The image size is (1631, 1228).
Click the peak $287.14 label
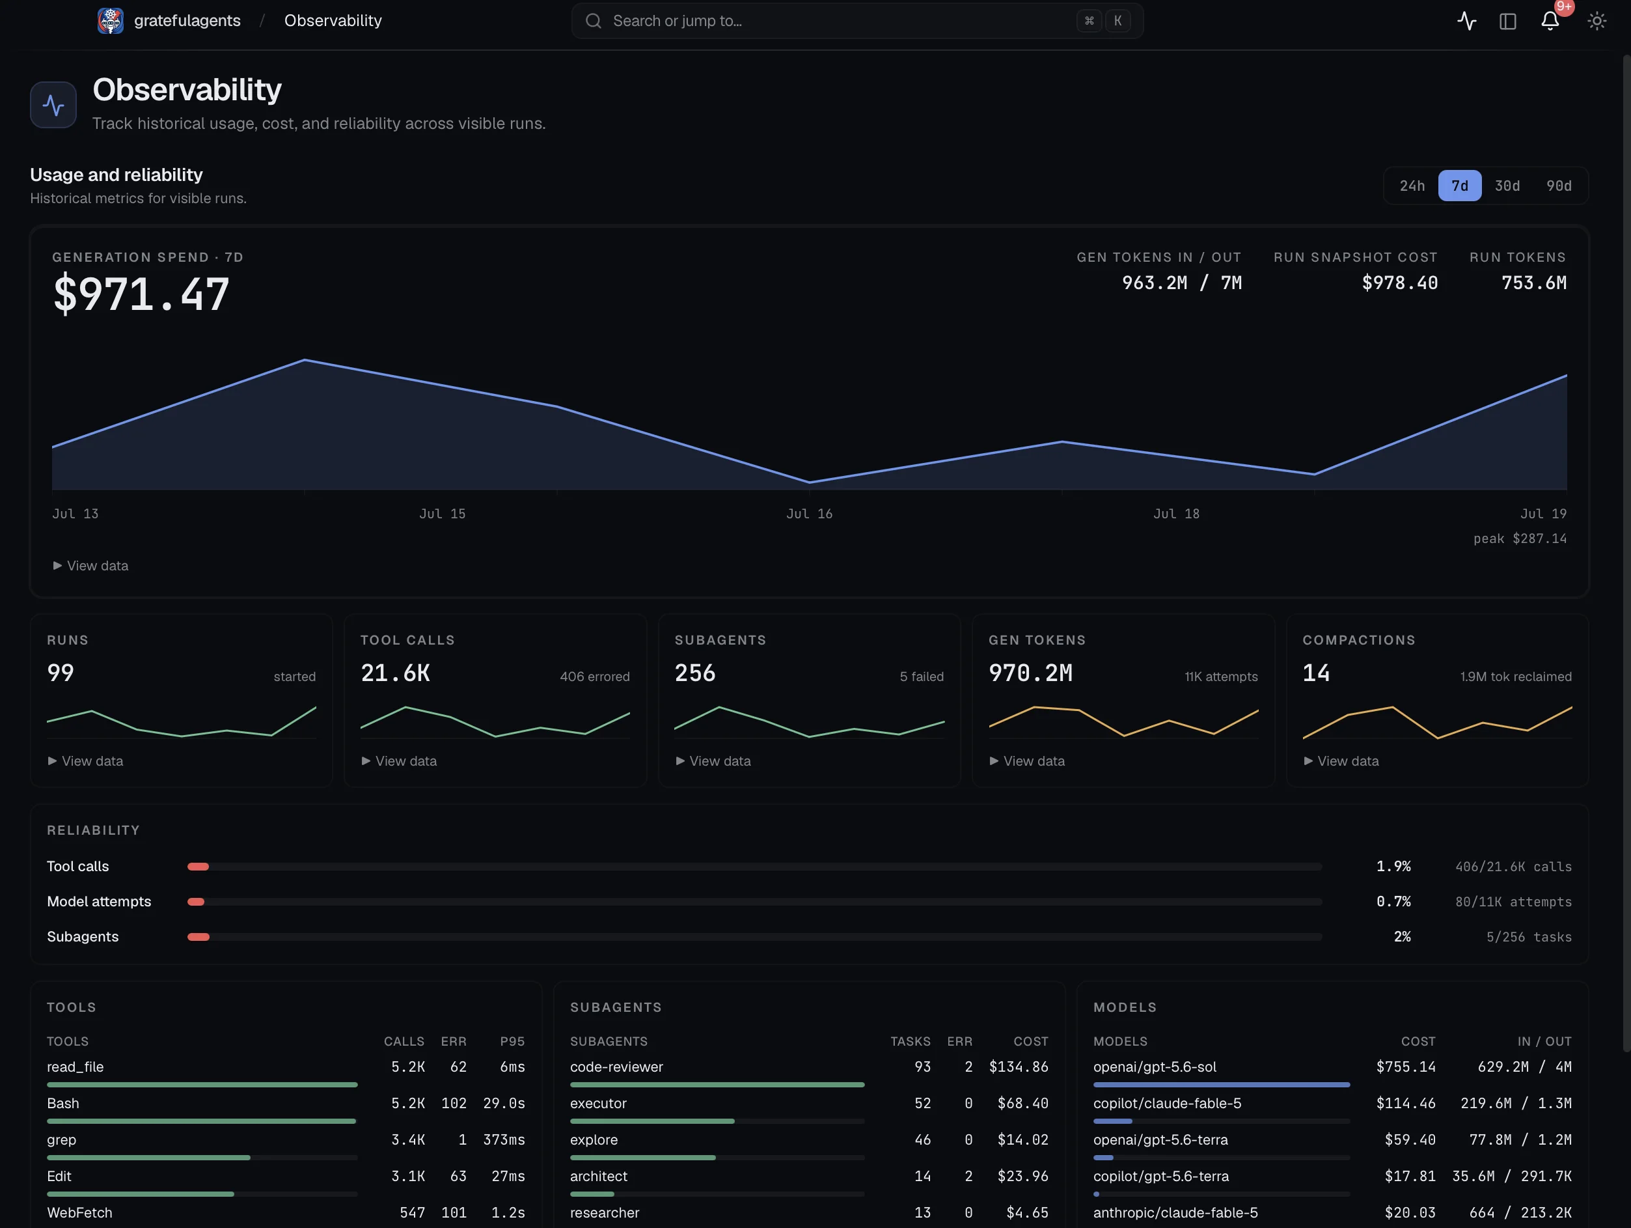(1520, 538)
